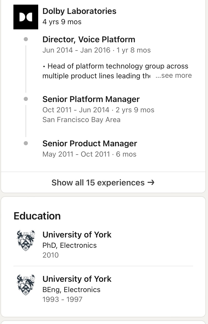Click the BEng University of York crest

[x=26, y=285]
